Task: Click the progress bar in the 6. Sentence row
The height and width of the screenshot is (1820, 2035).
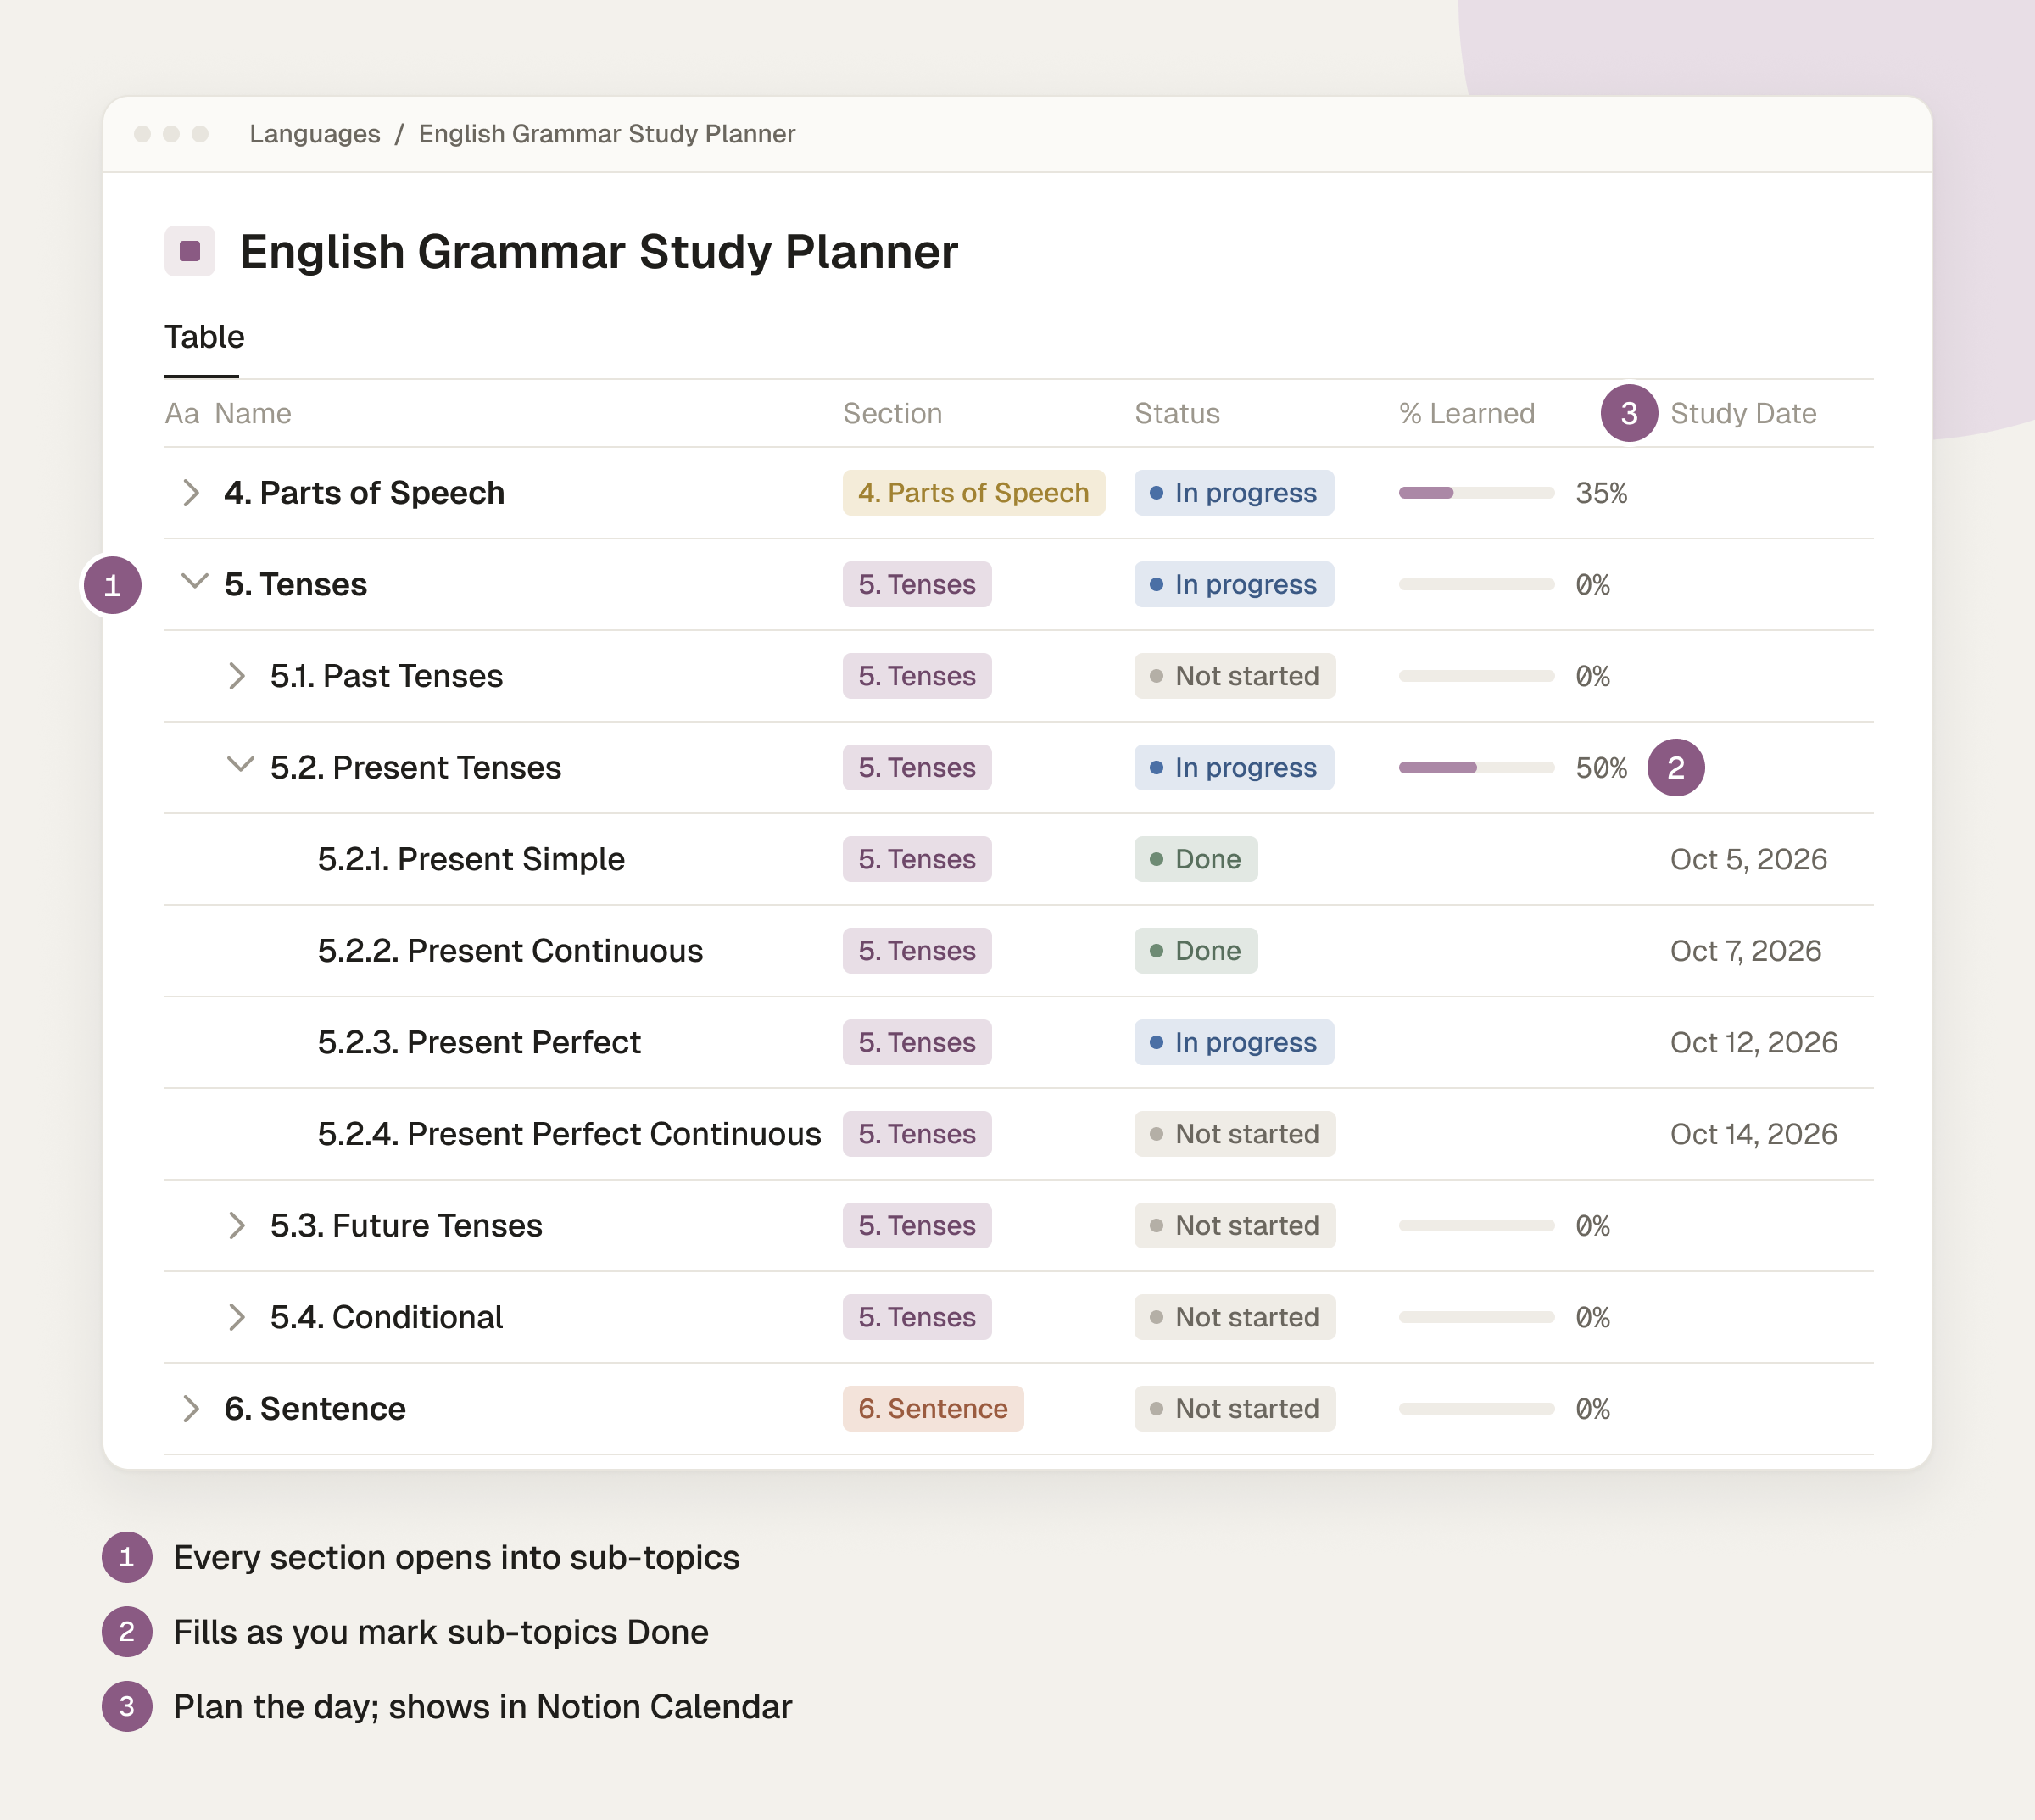Action: pos(1476,1409)
